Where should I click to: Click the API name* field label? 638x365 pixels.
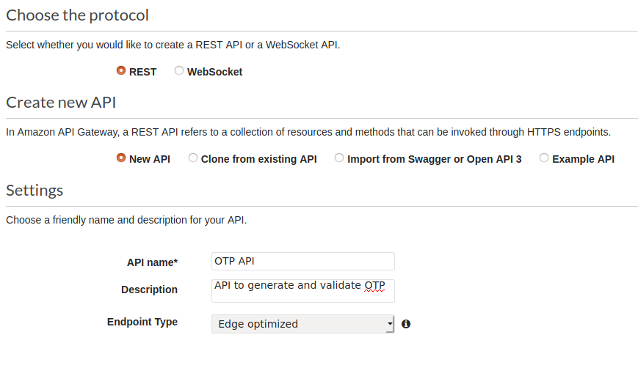153,262
